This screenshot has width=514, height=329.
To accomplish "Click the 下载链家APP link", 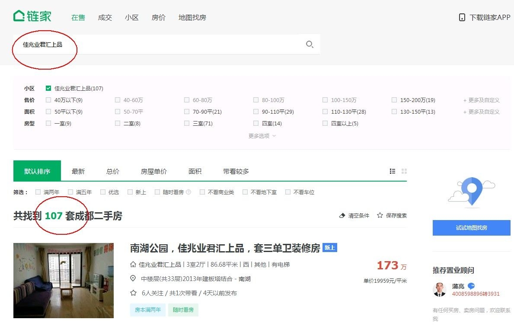I will tap(490, 17).
